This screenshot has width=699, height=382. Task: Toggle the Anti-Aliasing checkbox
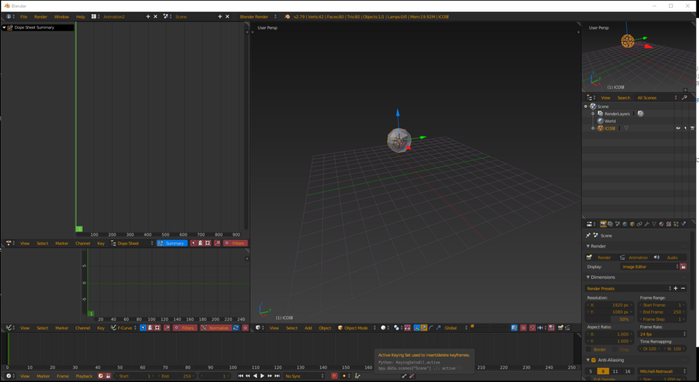pos(593,360)
